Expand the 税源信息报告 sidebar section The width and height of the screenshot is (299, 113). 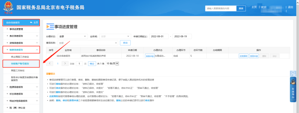click(x=37, y=87)
